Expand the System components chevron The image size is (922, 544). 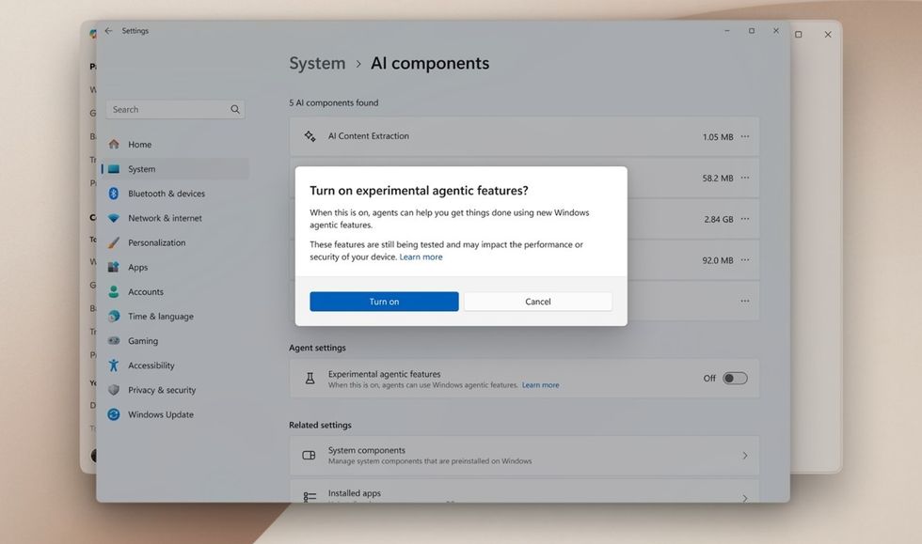745,456
